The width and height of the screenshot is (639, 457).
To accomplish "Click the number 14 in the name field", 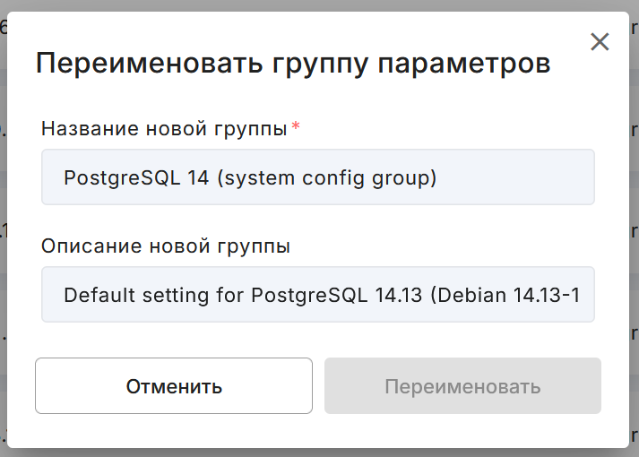I will pyautogui.click(x=198, y=178).
